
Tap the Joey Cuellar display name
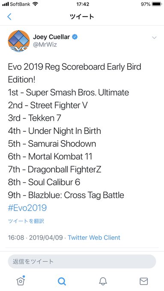(51, 37)
